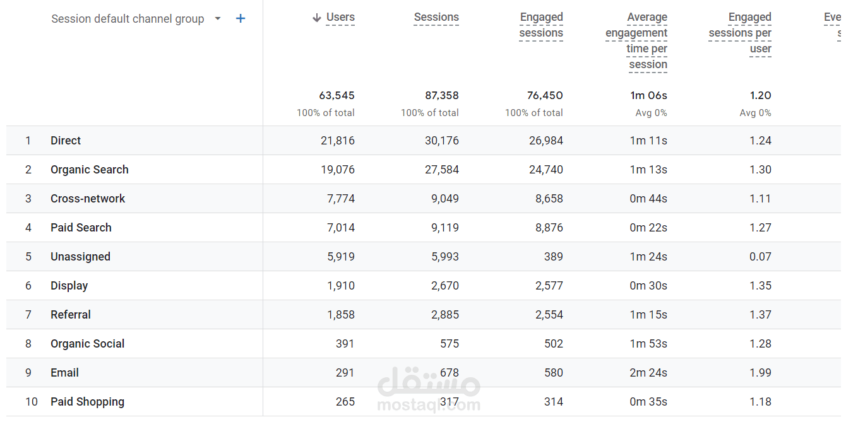Click the Organic Social row label

pos(87,344)
